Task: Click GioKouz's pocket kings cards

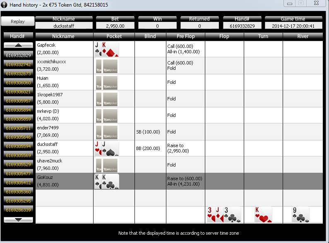Action: pos(107,181)
